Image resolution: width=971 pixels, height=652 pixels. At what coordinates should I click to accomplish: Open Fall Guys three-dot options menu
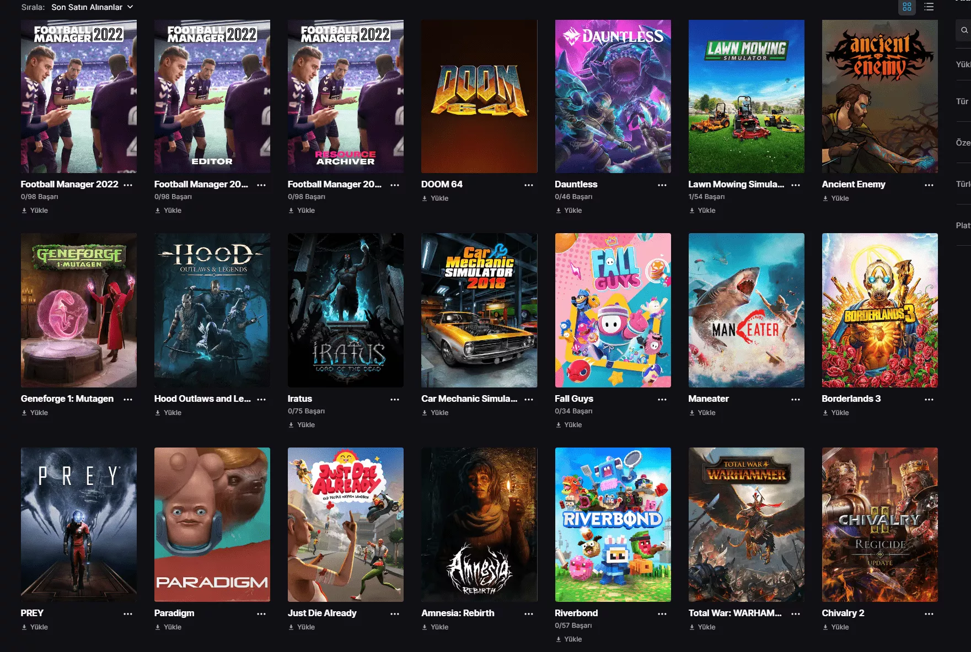tap(662, 399)
